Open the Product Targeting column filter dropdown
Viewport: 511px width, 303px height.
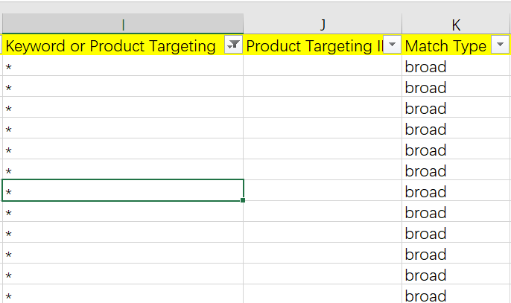pos(392,45)
